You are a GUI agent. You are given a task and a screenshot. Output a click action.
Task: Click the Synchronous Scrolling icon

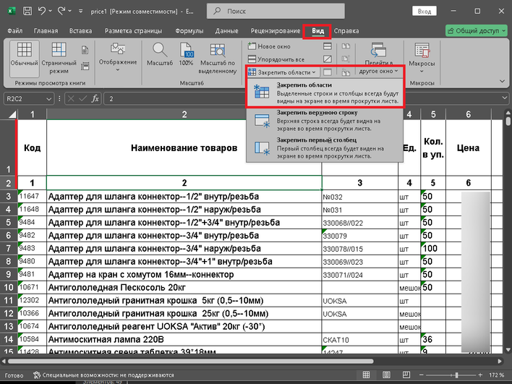point(346,59)
